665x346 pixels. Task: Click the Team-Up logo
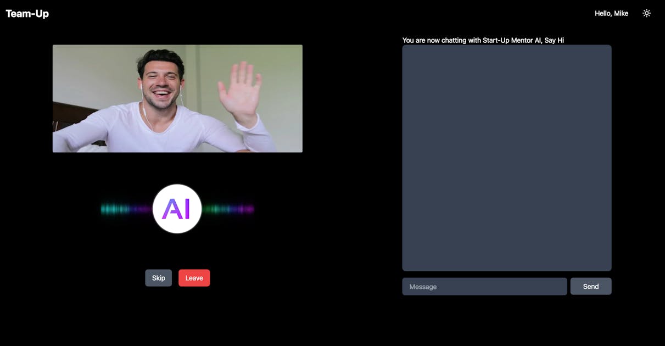27,14
